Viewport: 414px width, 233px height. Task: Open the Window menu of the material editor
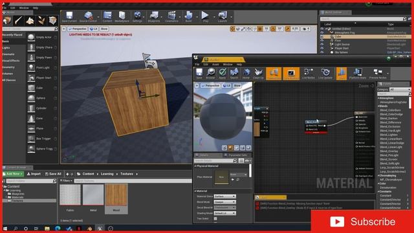tap(228, 65)
